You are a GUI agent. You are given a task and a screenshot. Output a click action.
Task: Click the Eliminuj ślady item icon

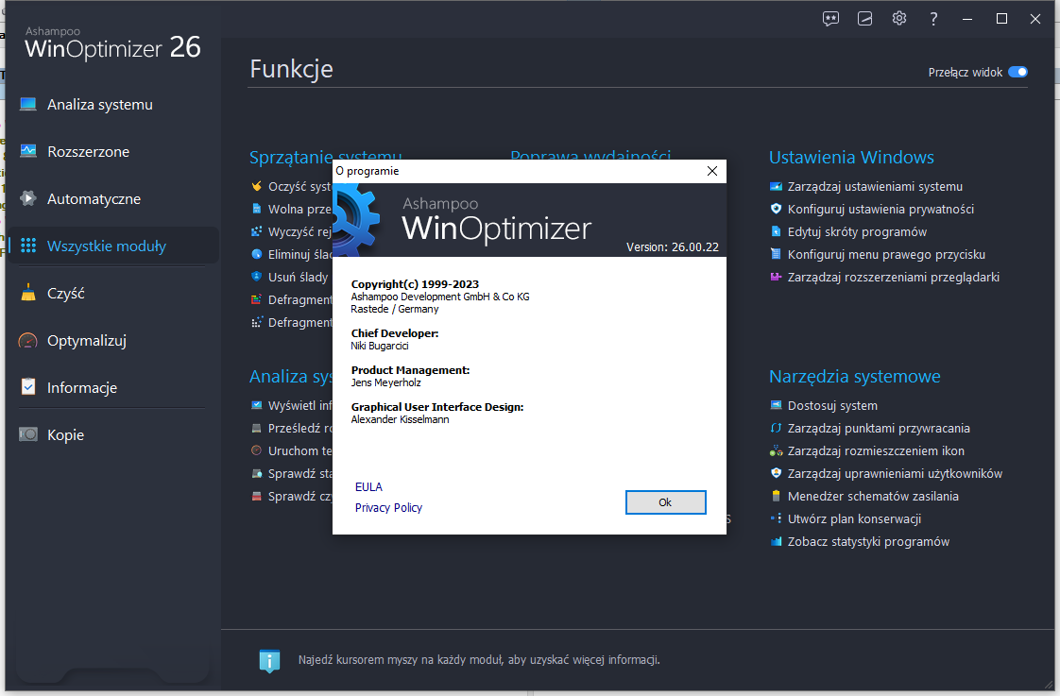point(256,254)
